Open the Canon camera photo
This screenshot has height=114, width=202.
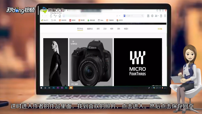point(91,62)
